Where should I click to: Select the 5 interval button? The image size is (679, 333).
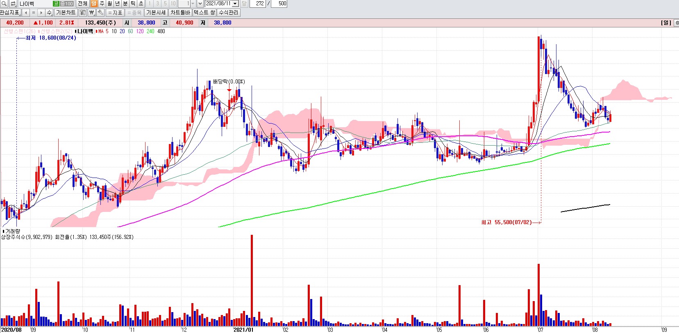click(165, 3)
